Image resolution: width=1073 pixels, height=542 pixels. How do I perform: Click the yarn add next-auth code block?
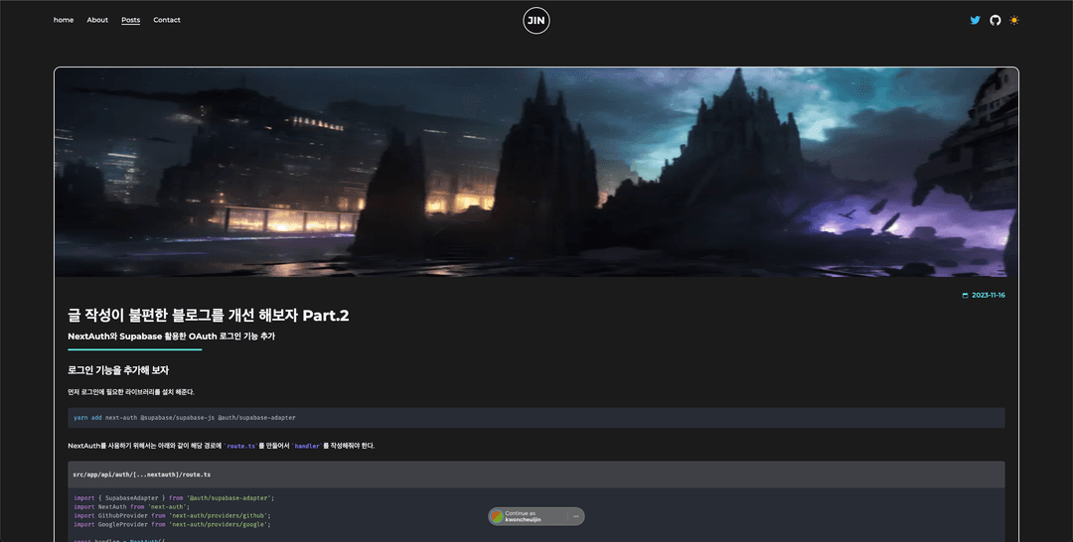[x=536, y=418]
